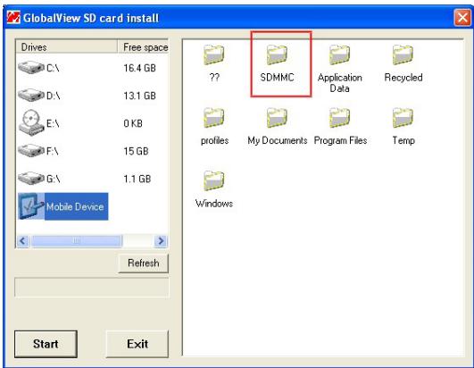Click the My Documents name label
Image resolution: width=474 pixels, height=368 pixels.
[x=278, y=140]
